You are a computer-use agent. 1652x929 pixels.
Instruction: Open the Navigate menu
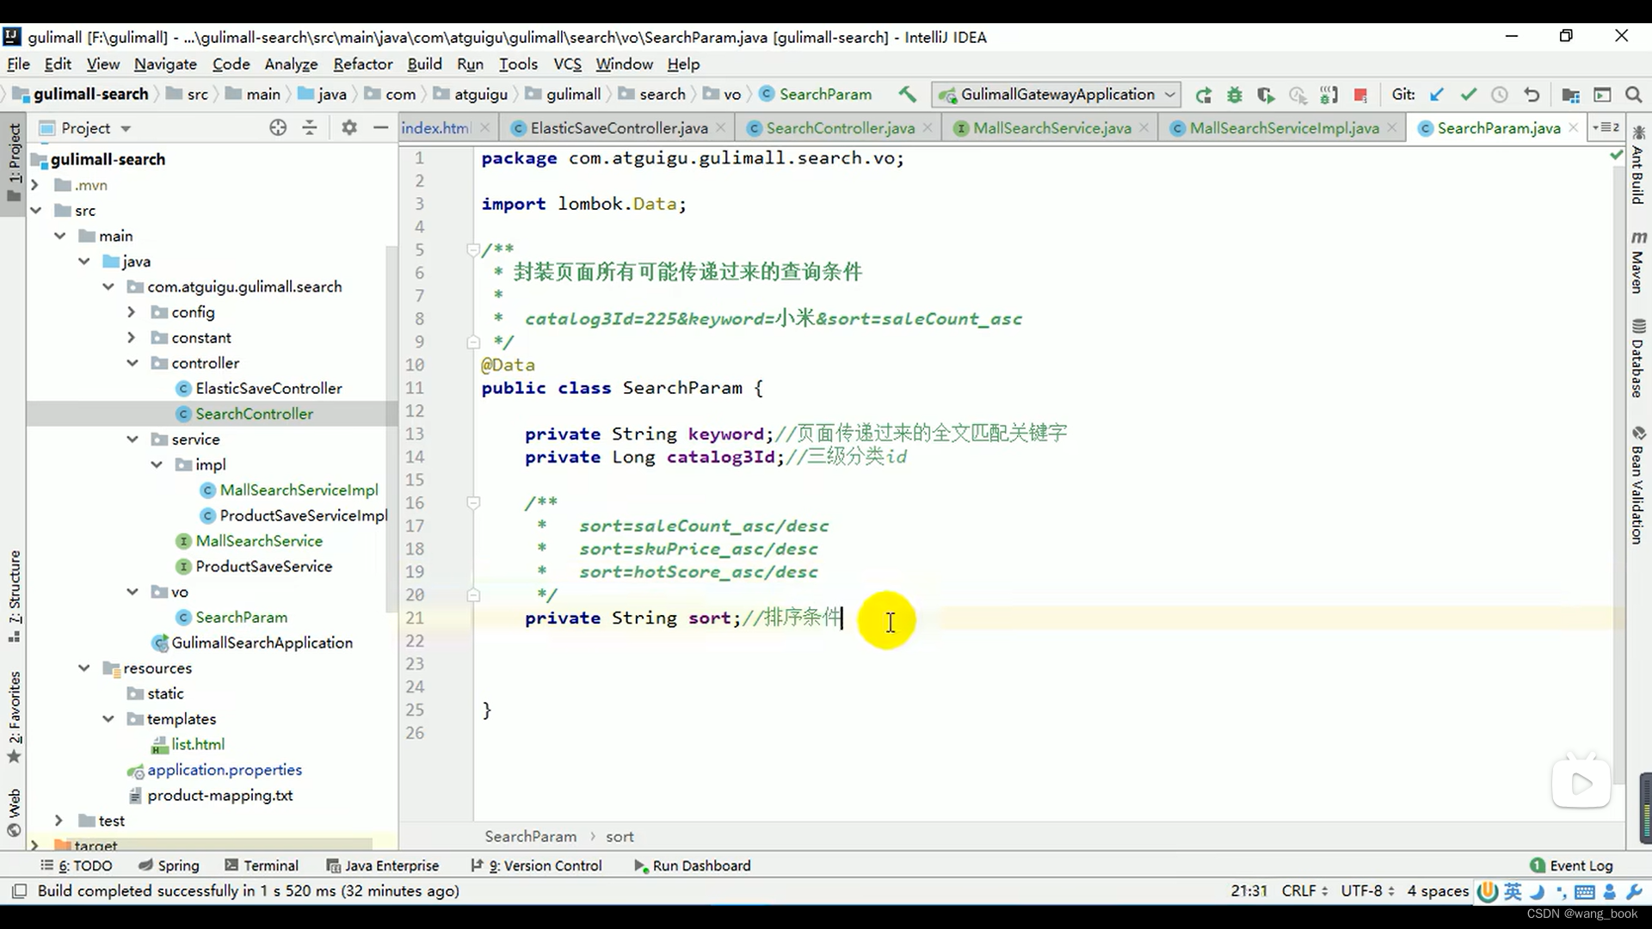165,64
